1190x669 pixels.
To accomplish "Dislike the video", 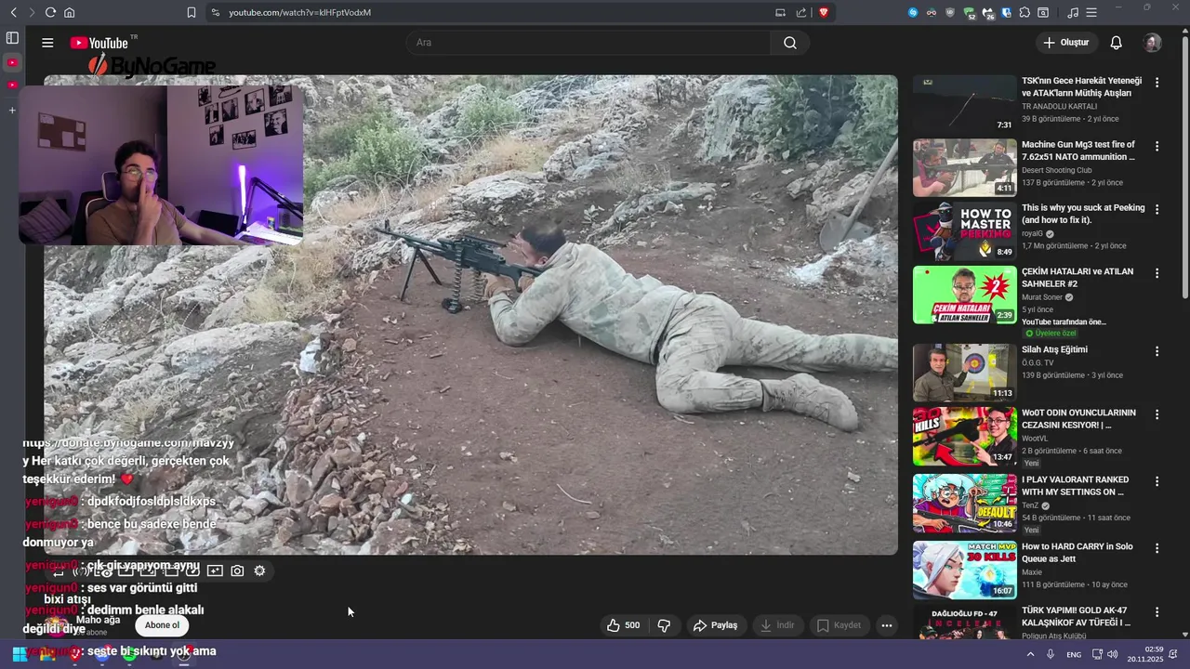I will click(664, 625).
